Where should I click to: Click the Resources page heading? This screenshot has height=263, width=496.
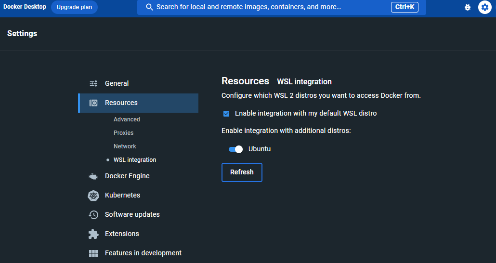(x=245, y=81)
